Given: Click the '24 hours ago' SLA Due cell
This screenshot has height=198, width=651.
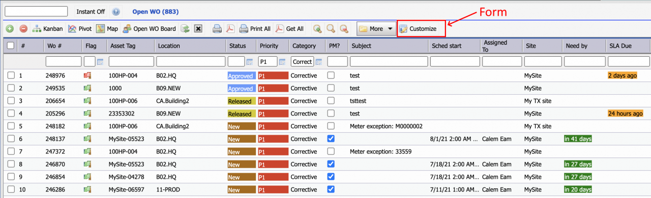Looking at the screenshot, I should click(x=626, y=113).
